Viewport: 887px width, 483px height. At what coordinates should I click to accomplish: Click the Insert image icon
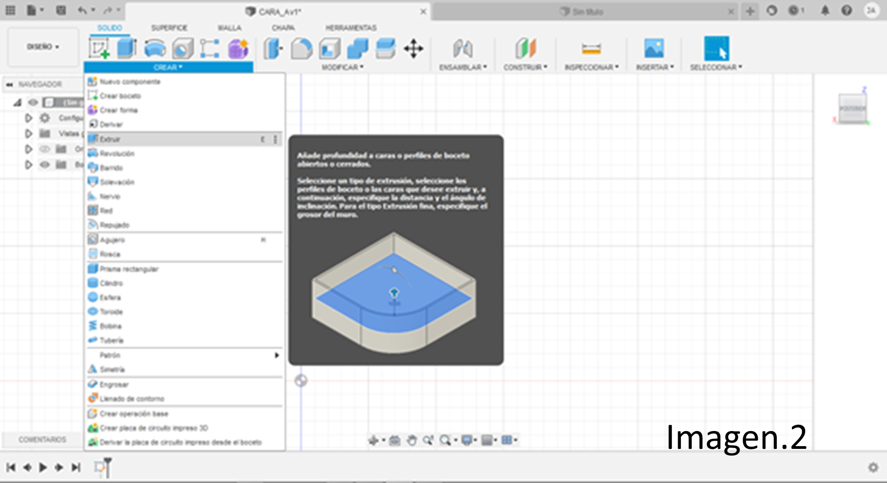point(654,49)
